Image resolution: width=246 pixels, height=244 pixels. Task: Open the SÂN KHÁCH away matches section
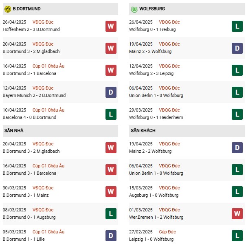coord(143,130)
